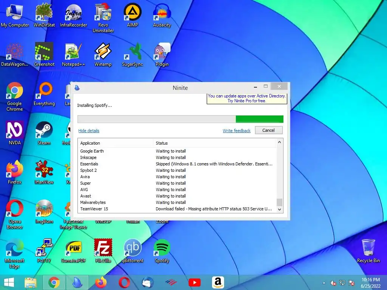Show hidden system tray icons

click(x=324, y=283)
